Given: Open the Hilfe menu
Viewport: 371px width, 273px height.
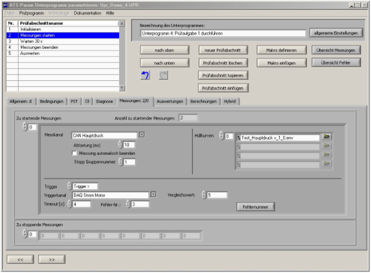Looking at the screenshot, I should pyautogui.click(x=110, y=13).
